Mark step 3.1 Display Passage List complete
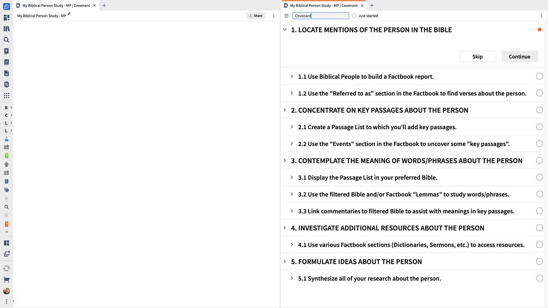The height and width of the screenshot is (308, 548). click(x=539, y=177)
